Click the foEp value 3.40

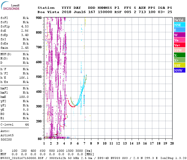tap(25, 35)
